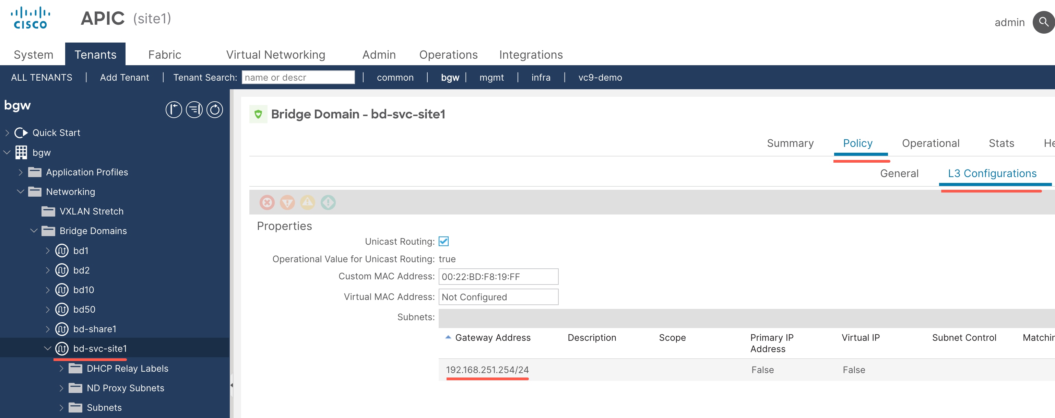Screen dimensions: 1055x418
Task: Click the Quick Start arrow icon
Action: [21, 133]
